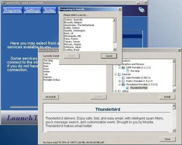Click the Office folder icon
182x145 pixels.
tap(119, 91)
